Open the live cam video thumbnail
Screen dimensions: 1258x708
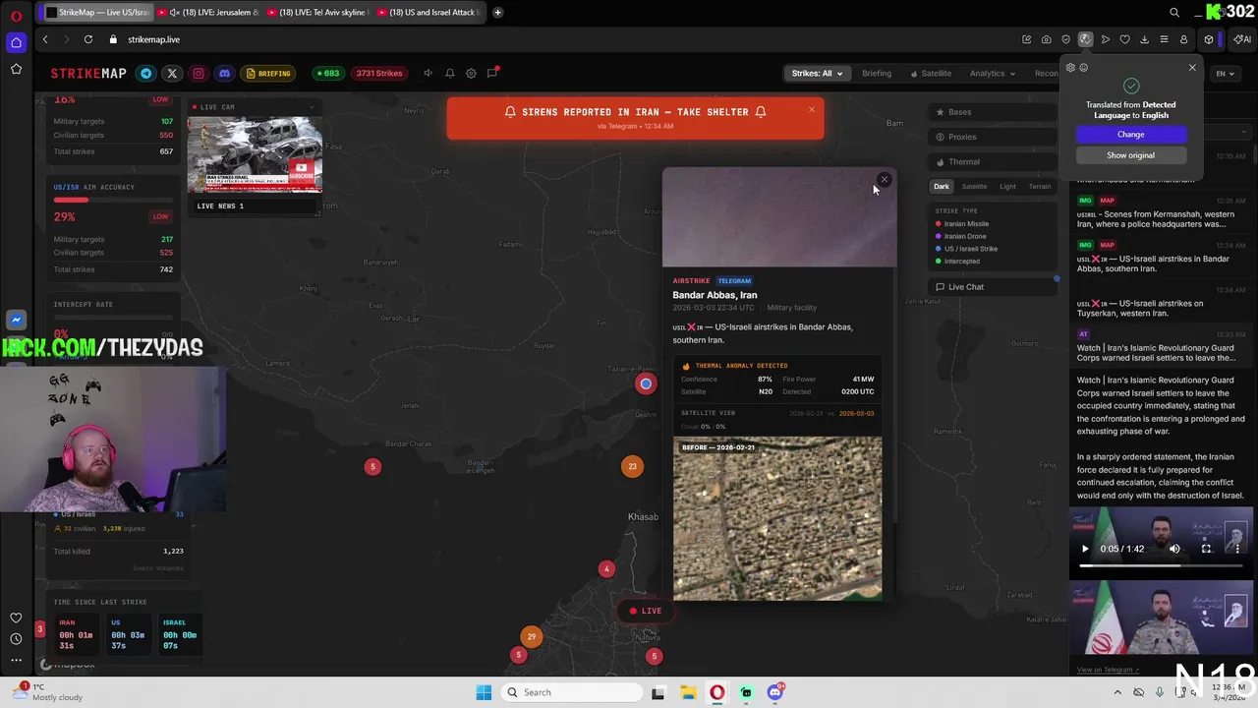pyautogui.click(x=255, y=154)
